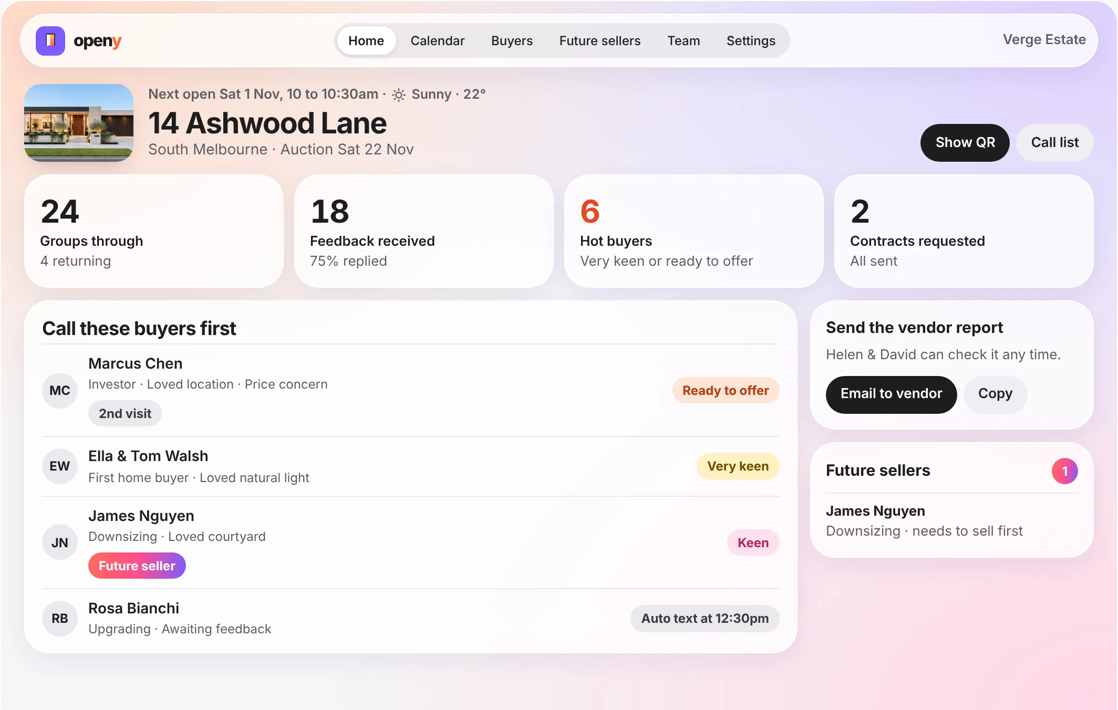The height and width of the screenshot is (710, 1118).
Task: Switch to the Buyers tab
Action: pos(512,40)
